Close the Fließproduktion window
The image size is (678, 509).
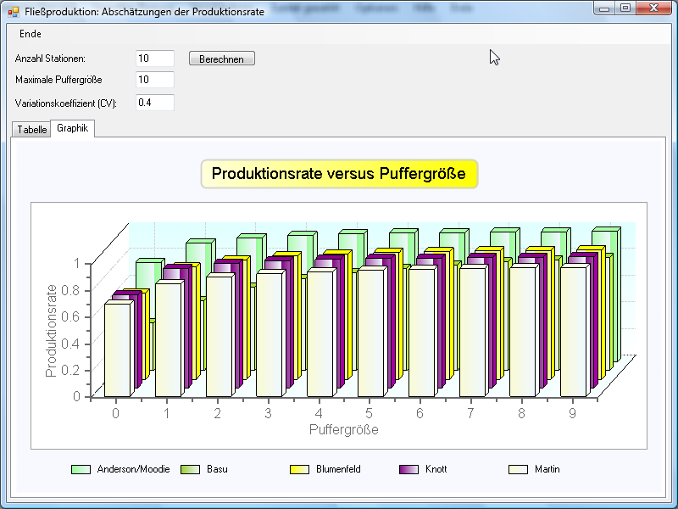click(653, 8)
